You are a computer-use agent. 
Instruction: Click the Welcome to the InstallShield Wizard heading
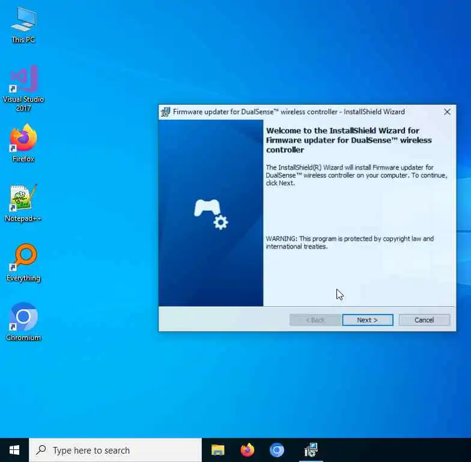click(348, 140)
